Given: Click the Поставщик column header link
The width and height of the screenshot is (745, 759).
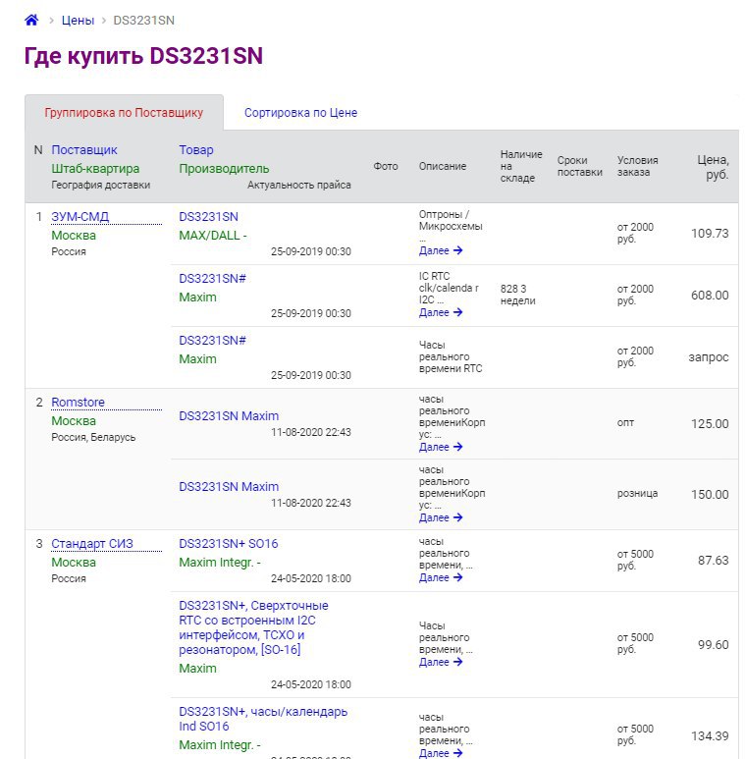Looking at the screenshot, I should pos(84,150).
